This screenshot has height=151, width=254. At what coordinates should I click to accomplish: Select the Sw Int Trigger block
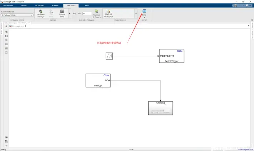[x=172, y=56]
